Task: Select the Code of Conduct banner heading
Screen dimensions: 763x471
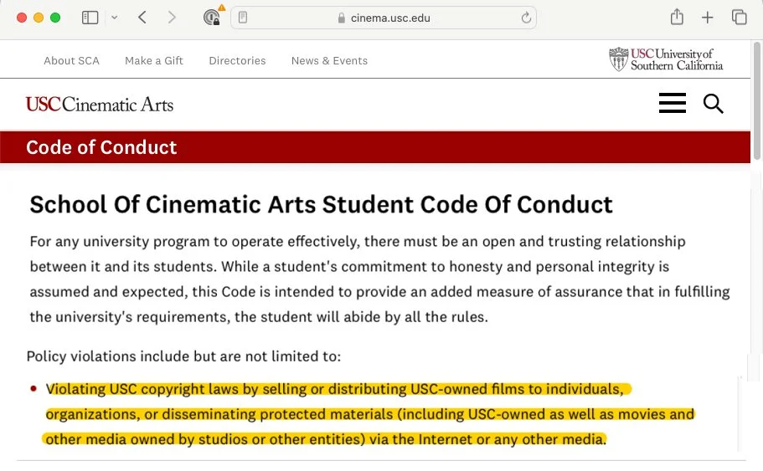Action: (101, 147)
